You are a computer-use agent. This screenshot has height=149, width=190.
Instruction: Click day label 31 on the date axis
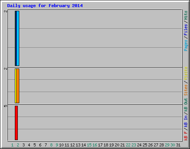coord(178,145)
